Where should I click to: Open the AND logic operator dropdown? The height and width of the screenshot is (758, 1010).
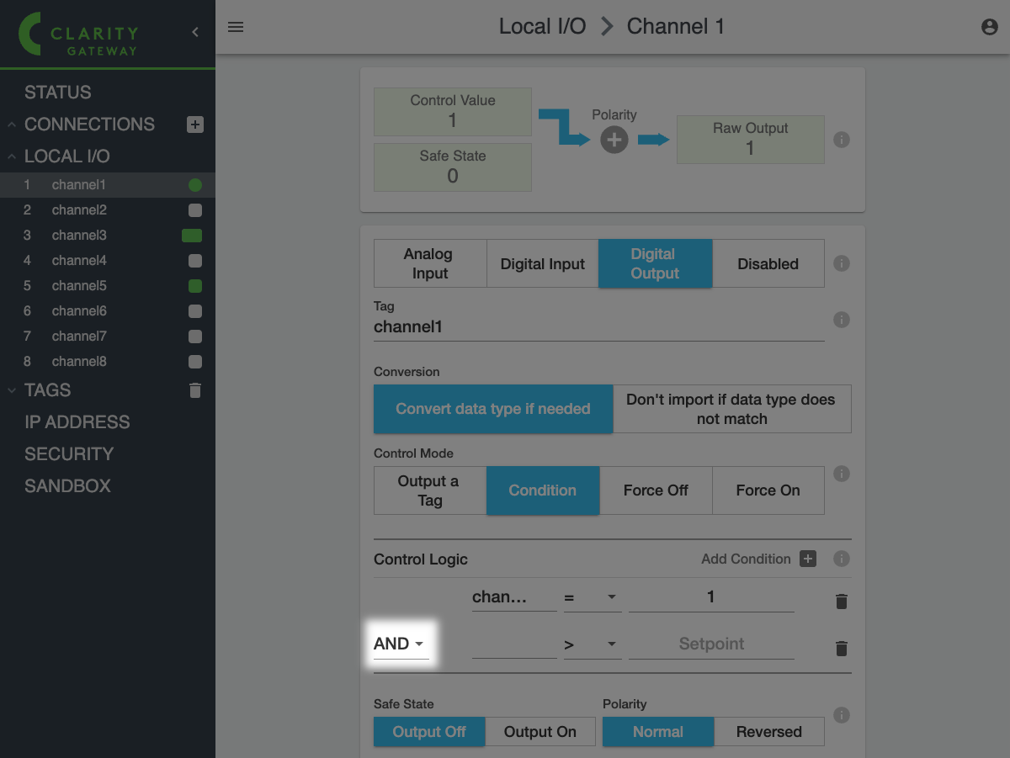click(400, 644)
